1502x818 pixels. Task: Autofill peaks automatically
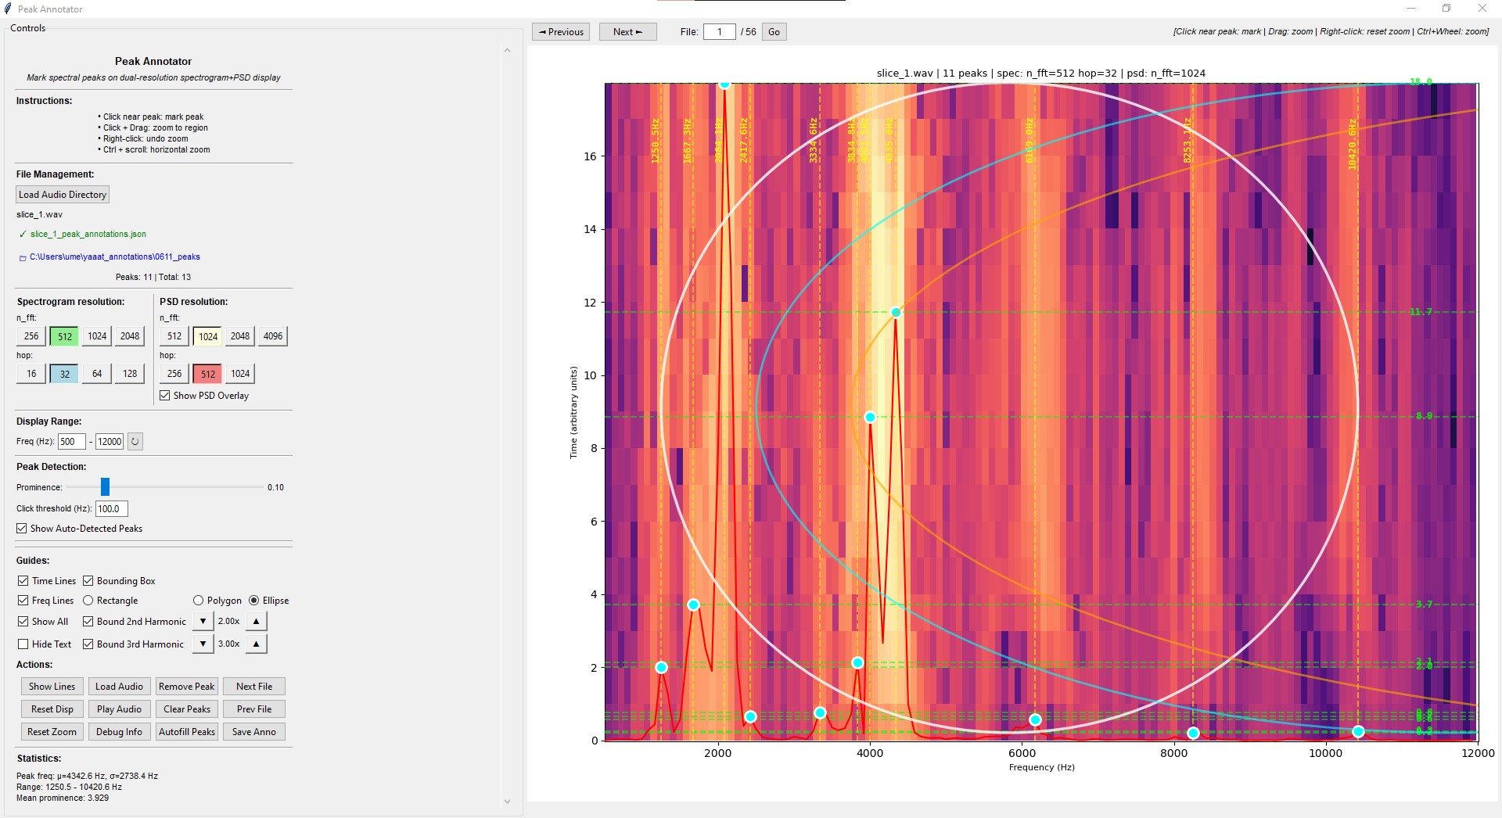click(186, 732)
